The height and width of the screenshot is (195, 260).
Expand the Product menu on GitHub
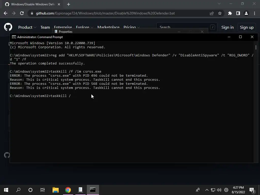coord(27,27)
